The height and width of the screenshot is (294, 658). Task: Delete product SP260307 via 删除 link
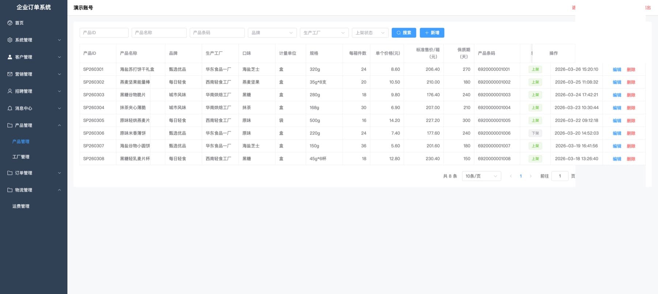631,146
